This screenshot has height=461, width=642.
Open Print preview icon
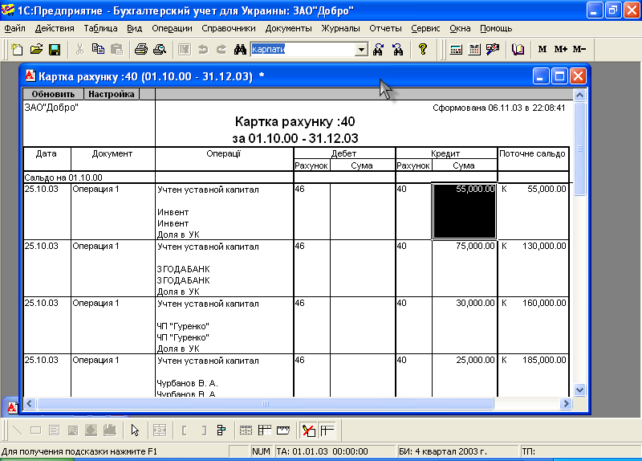click(160, 50)
